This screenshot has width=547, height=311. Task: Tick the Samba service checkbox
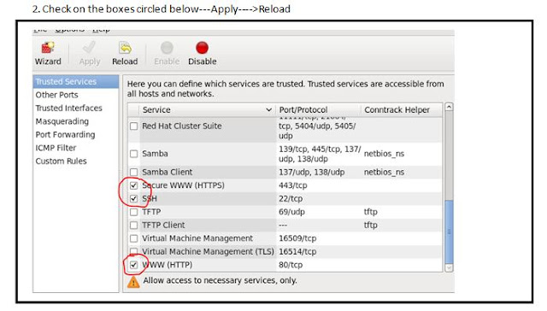(x=133, y=154)
